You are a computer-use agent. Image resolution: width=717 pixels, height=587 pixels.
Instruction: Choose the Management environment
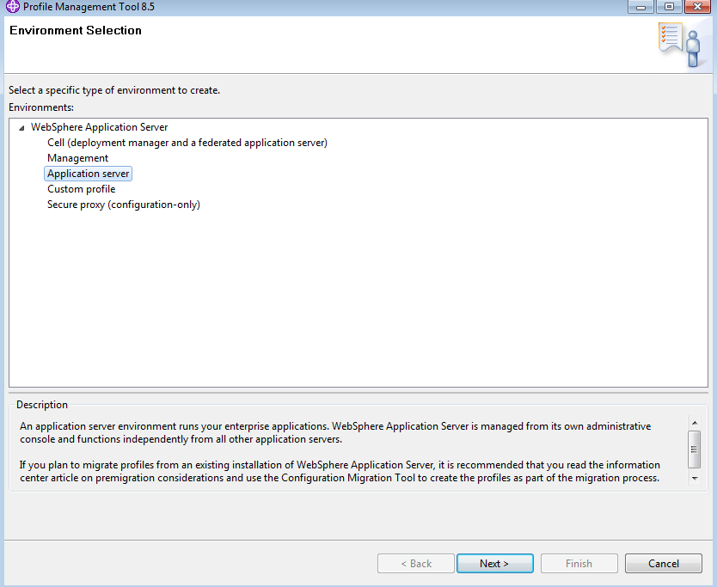coord(77,158)
